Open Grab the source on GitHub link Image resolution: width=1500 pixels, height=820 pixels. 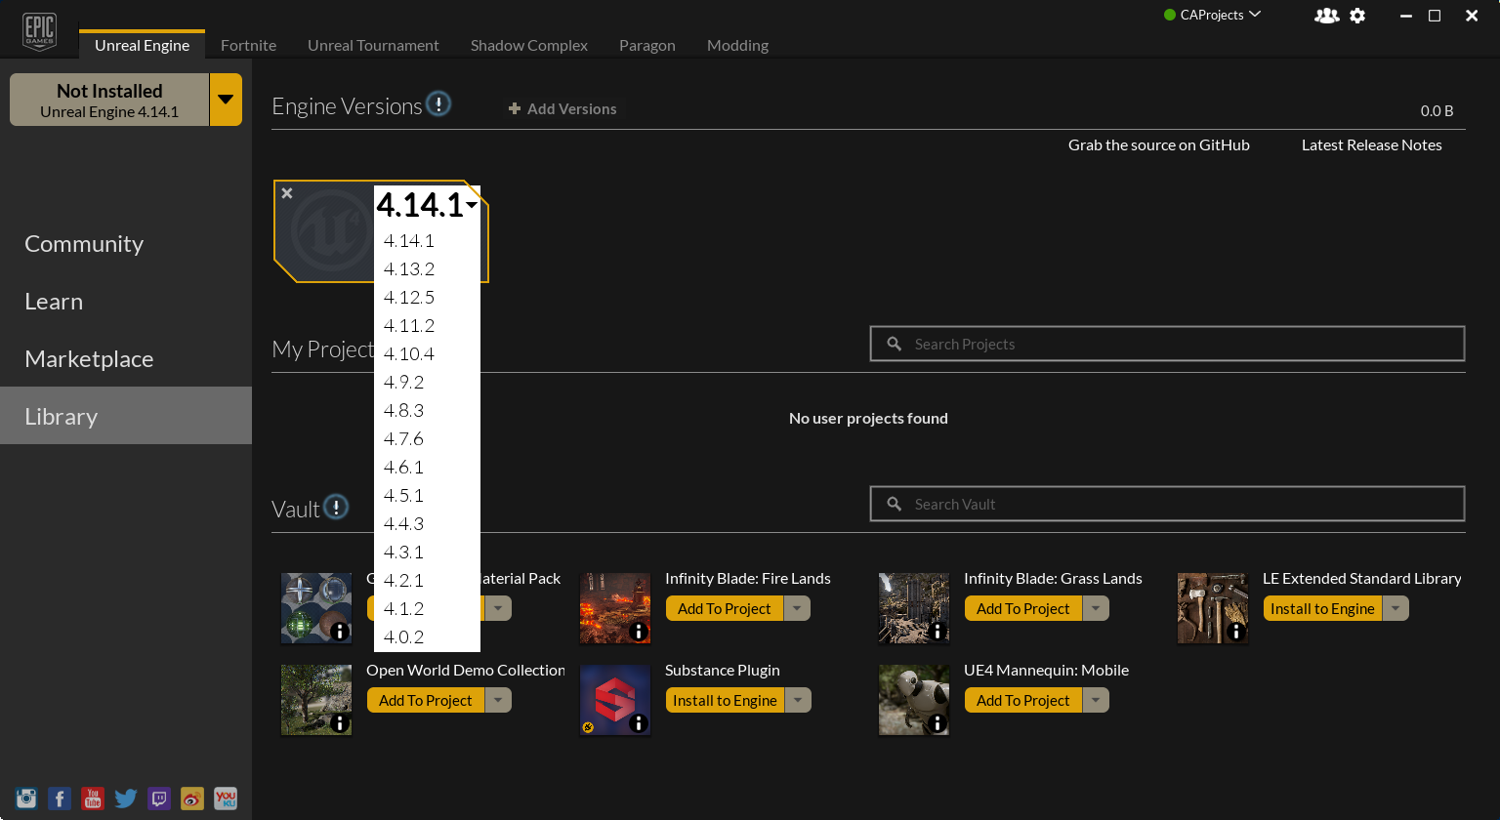tap(1159, 144)
